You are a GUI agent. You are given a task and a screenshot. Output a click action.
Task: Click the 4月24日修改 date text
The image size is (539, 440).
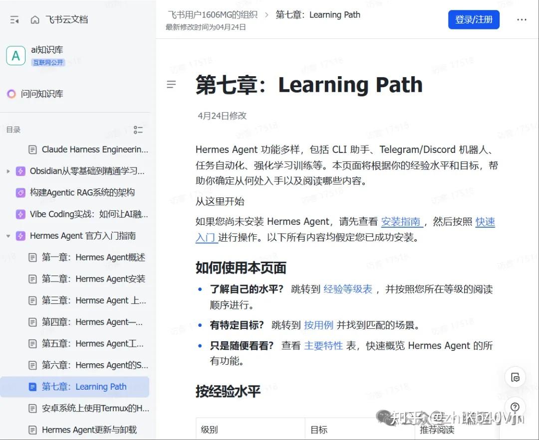click(x=222, y=116)
